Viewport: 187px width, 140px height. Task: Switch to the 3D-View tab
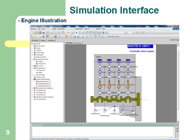(78, 43)
